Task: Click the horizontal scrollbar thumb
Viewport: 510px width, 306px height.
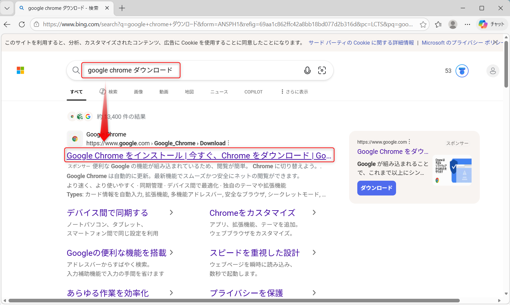Action: [x=234, y=300]
